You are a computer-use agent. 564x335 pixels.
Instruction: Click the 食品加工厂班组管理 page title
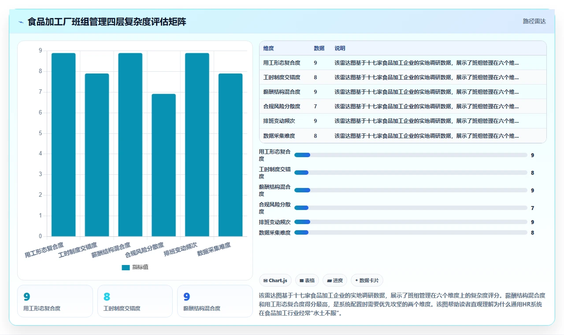point(107,22)
